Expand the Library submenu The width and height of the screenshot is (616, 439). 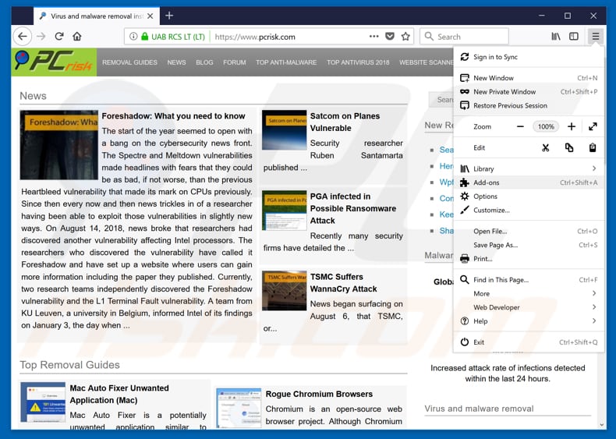[x=529, y=168]
